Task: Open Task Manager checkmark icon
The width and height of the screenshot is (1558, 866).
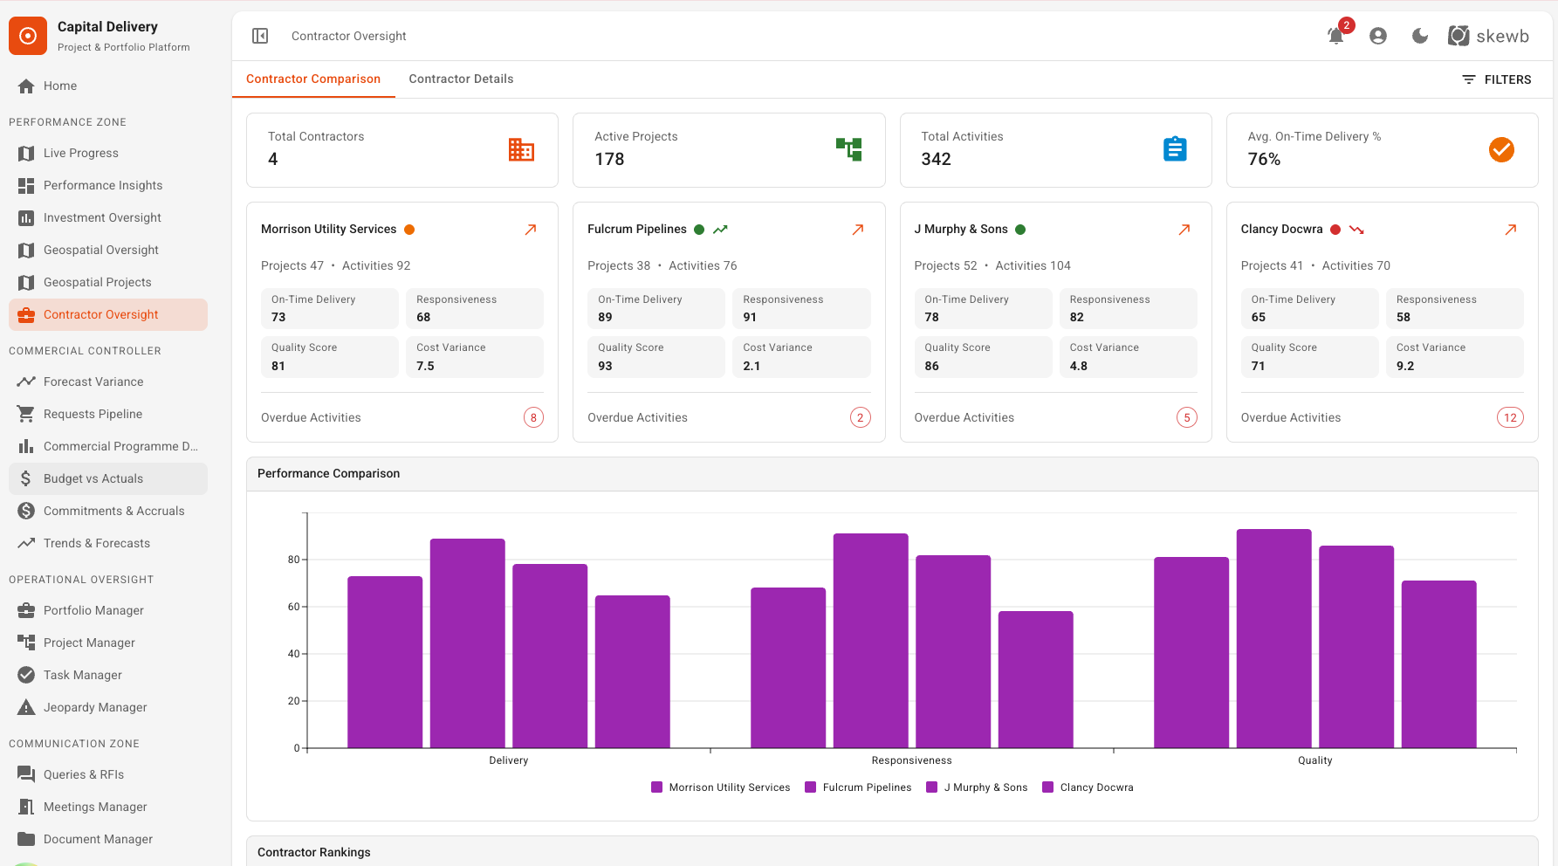Action: 26,675
